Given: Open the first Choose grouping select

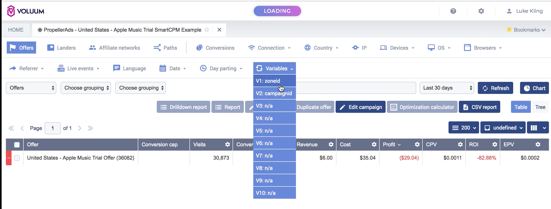Looking at the screenshot, I should tap(86, 88).
